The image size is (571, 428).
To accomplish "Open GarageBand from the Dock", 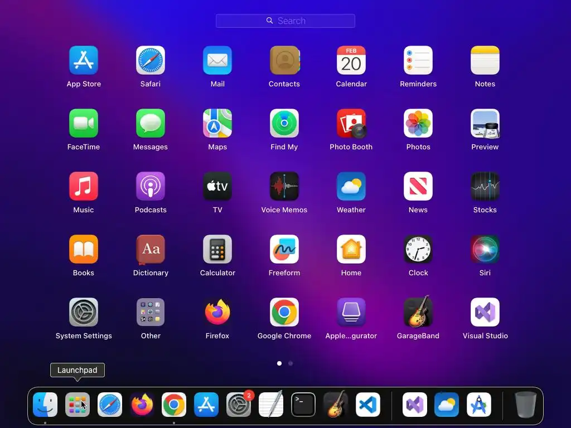I will pos(335,404).
